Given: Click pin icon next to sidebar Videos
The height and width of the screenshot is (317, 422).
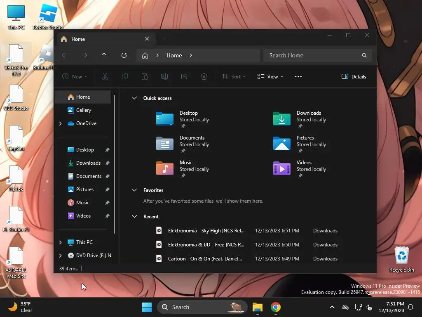Looking at the screenshot, I should (x=108, y=216).
